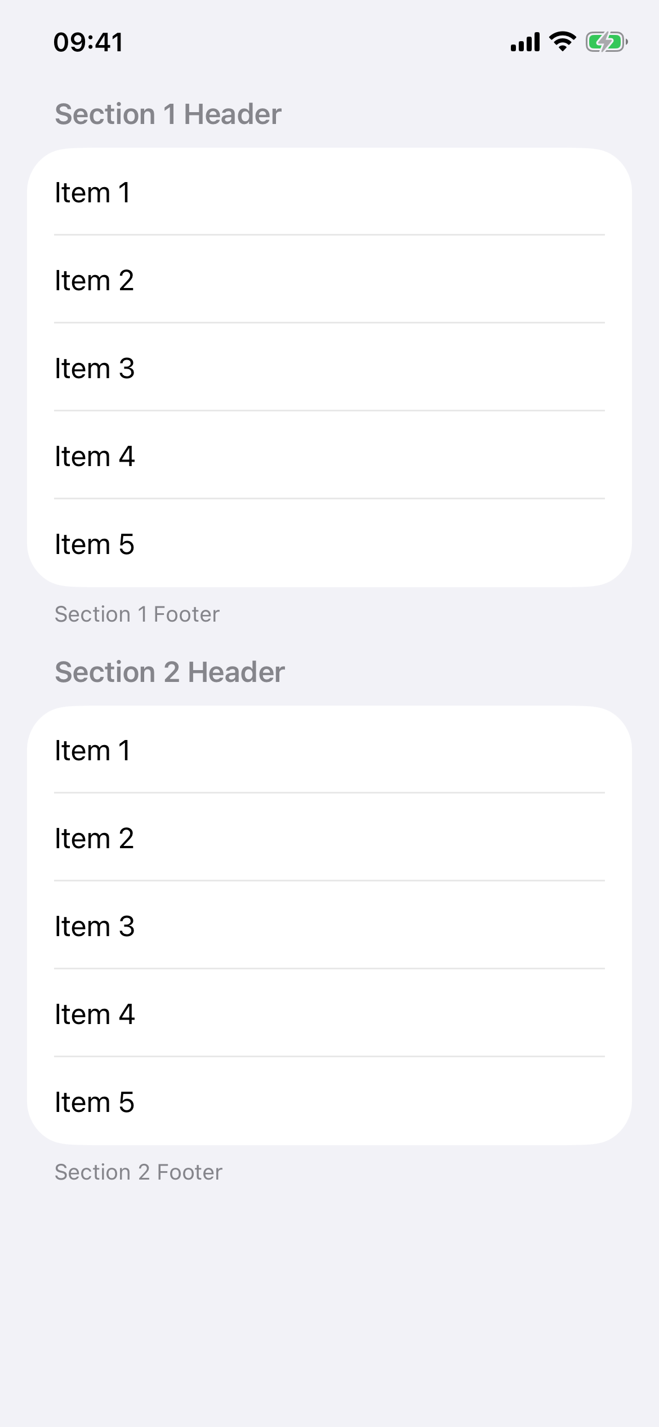The height and width of the screenshot is (1427, 659).
Task: Open Item 3 in the first section
Action: point(329,368)
